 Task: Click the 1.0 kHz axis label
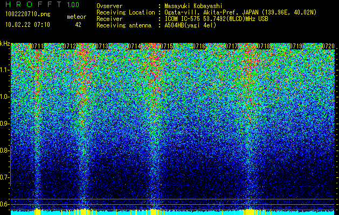coord(5,97)
